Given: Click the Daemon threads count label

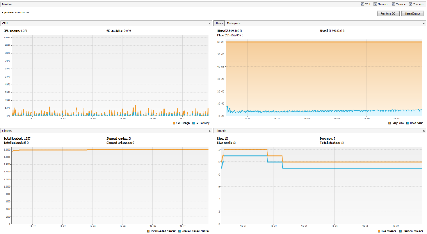Looking at the screenshot, I should (x=328, y=138).
